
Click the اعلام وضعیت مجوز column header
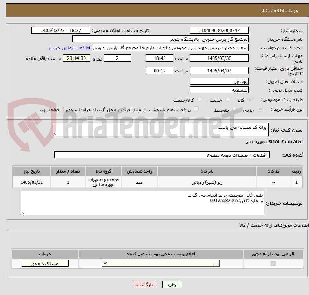[x=161, y=254]
